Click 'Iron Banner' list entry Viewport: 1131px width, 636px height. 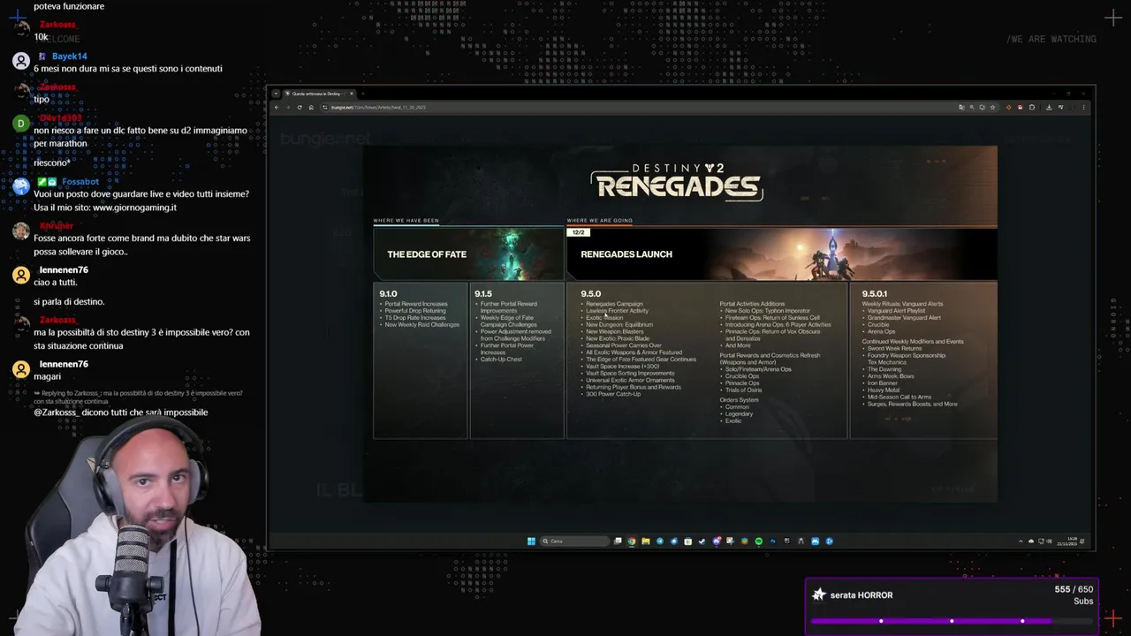point(882,383)
